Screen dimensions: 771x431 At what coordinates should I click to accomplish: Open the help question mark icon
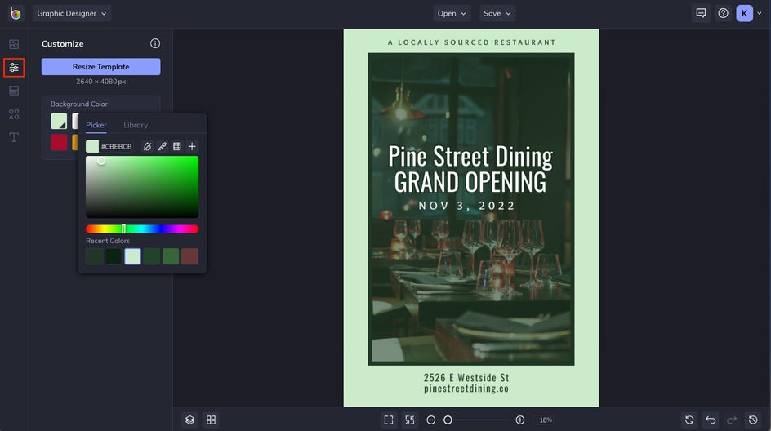click(x=723, y=13)
